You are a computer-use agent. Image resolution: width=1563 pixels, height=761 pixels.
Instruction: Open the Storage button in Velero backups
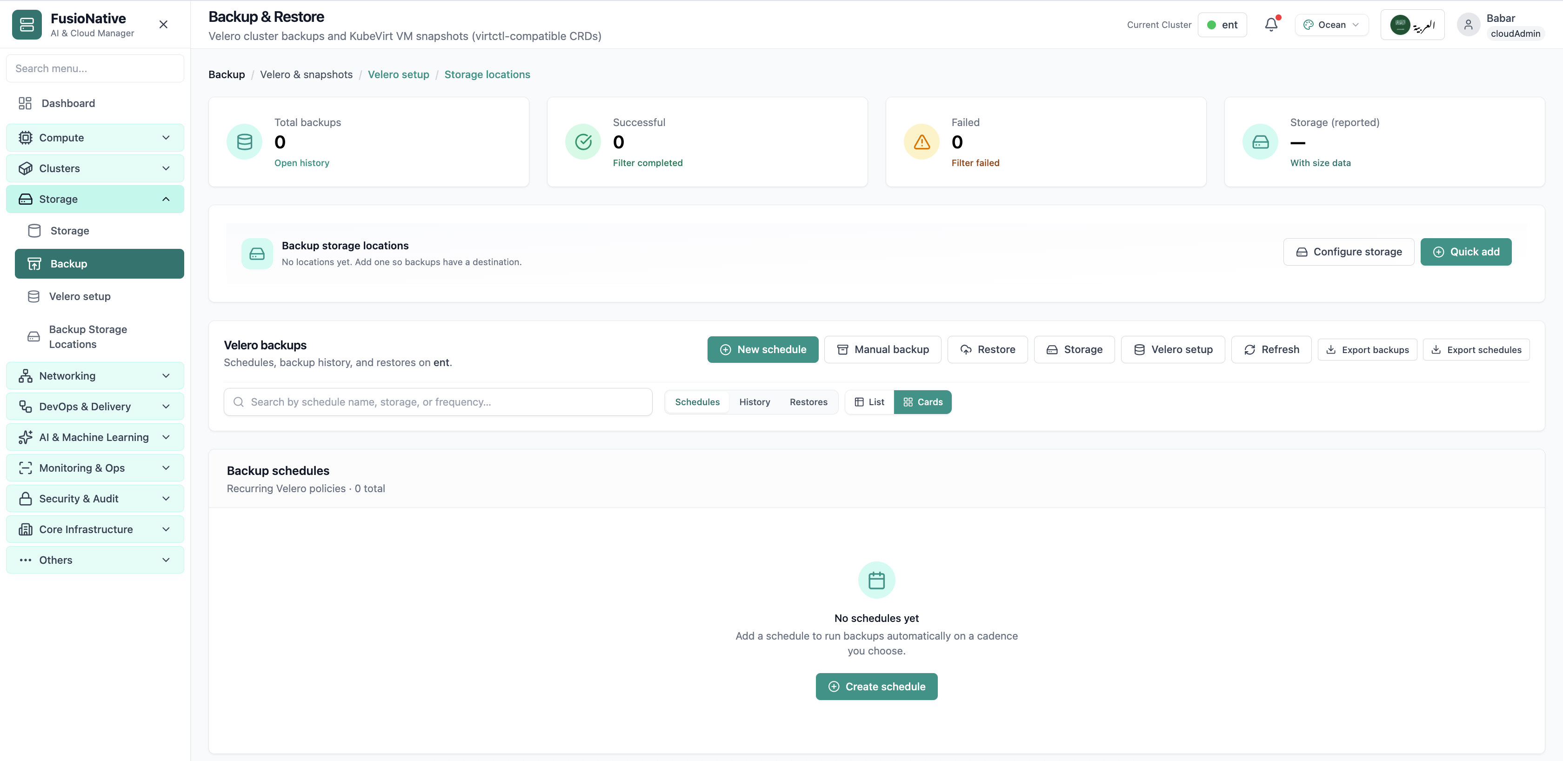[x=1075, y=349]
